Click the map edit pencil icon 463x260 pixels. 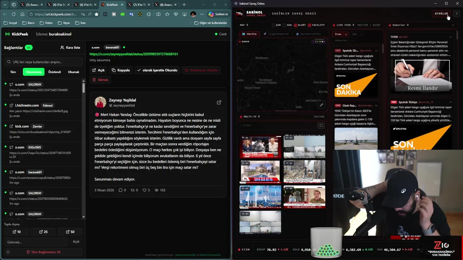(x=321, y=105)
